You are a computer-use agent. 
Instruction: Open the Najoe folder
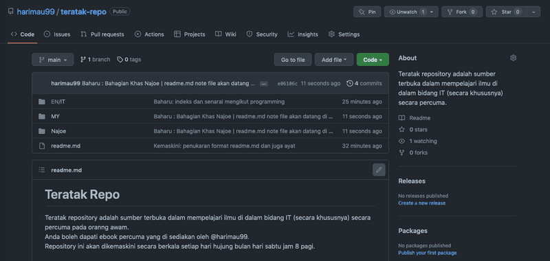tap(58, 131)
